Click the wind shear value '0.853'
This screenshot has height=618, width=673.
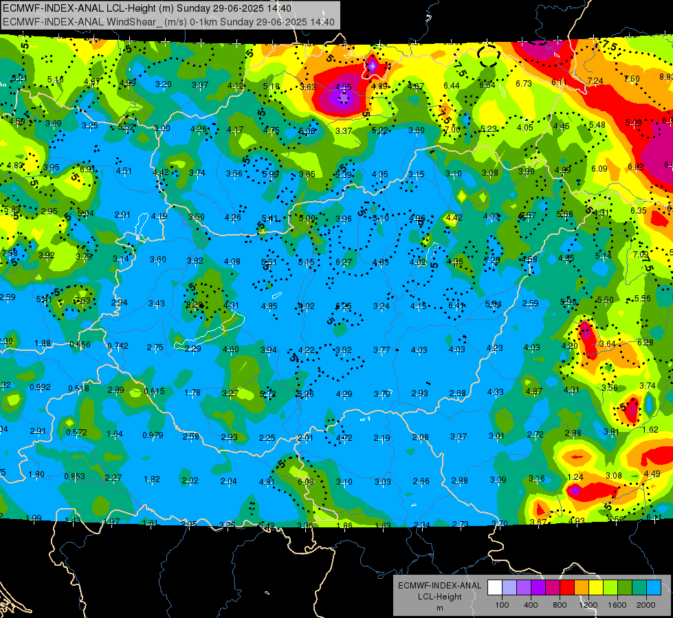pyautogui.click(x=75, y=477)
